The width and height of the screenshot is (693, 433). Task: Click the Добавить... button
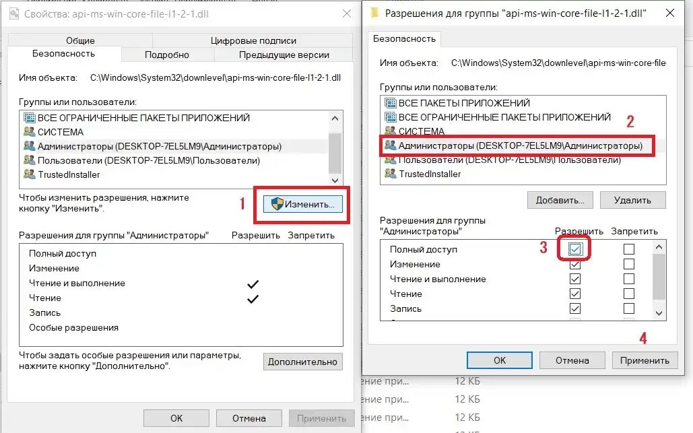pyautogui.click(x=560, y=200)
